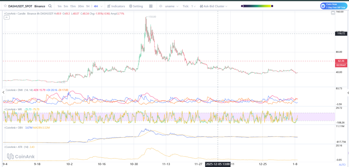
Task: Click the cloud save icon beside uname
Action: [161, 6]
